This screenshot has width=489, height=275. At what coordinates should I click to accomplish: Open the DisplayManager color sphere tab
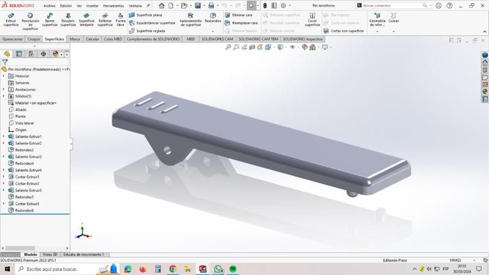(56, 54)
